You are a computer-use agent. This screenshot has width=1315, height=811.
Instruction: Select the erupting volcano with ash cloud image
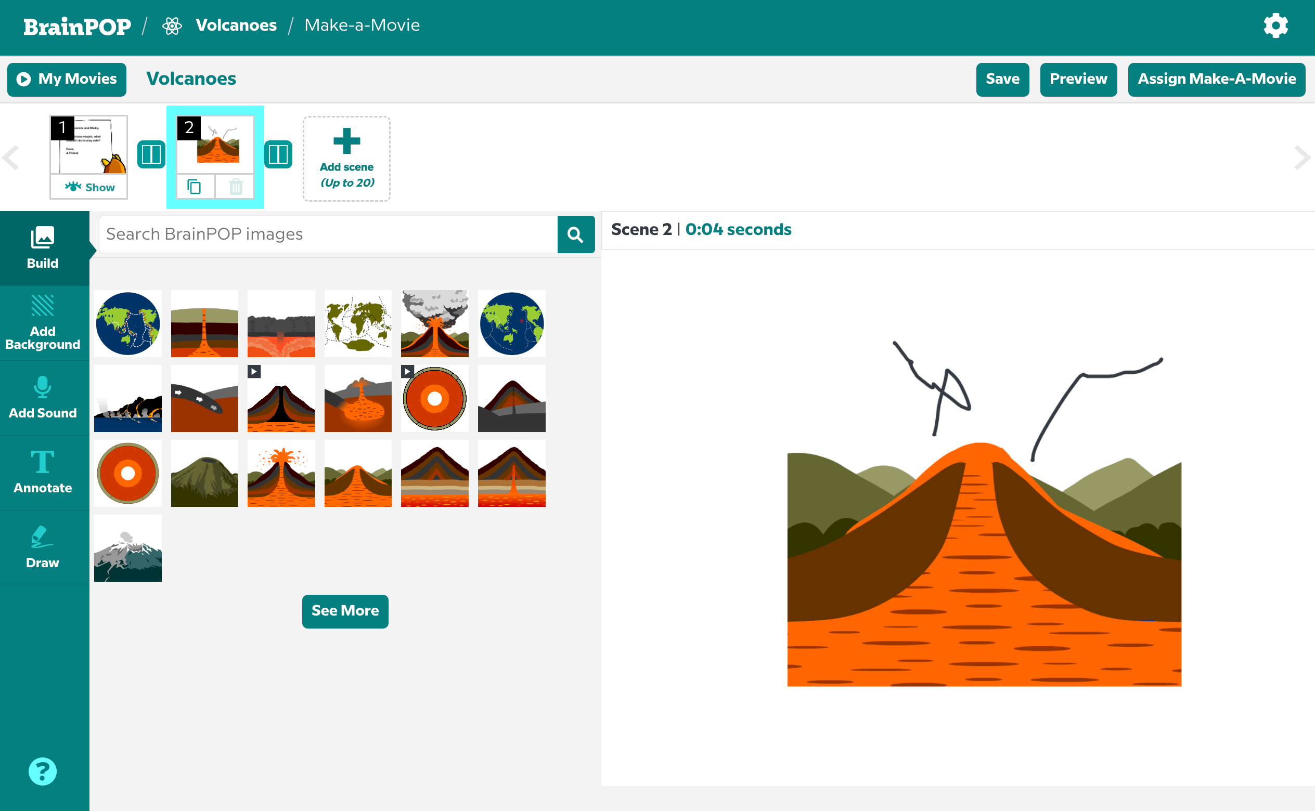[434, 323]
